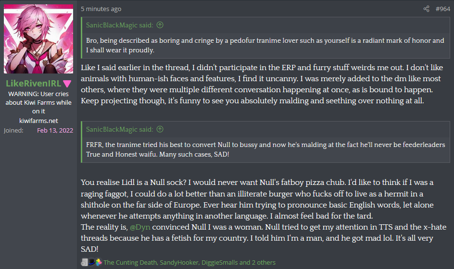Click the pink triangle badge beside username

pos(67,84)
